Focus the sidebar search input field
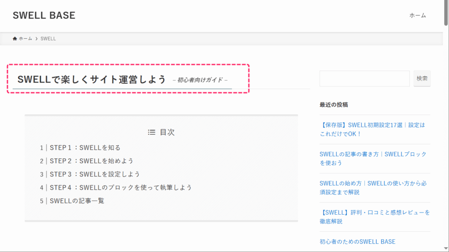 coord(364,78)
